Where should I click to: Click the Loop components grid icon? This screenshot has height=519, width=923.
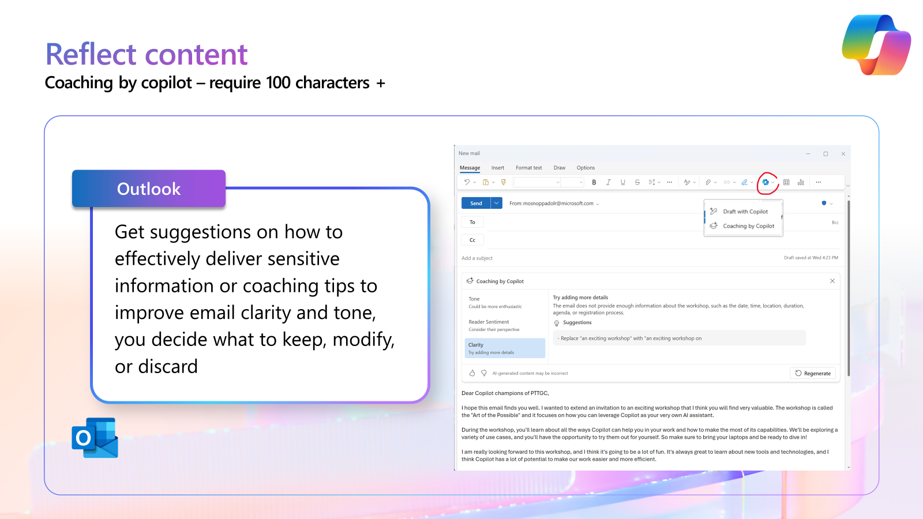pos(786,182)
